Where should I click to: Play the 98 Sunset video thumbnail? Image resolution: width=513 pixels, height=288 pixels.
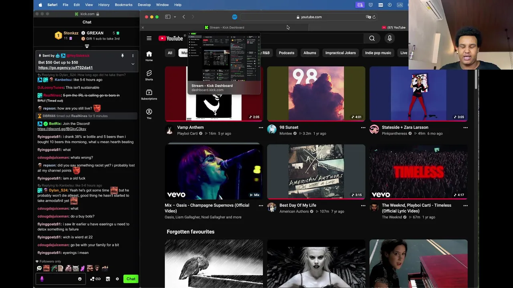(316, 94)
